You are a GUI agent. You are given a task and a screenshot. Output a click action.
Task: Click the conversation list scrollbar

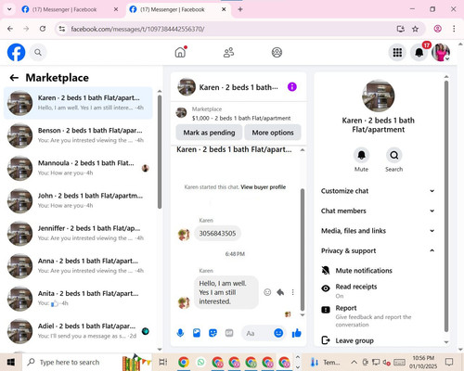point(160,152)
